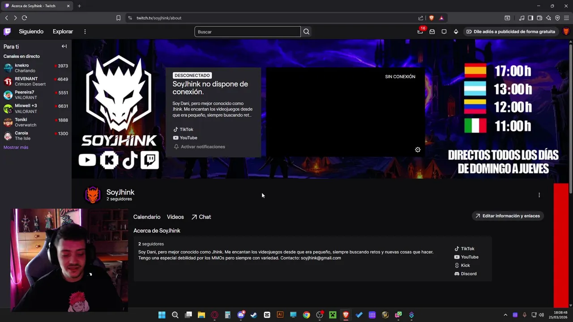Click the Bits diamond icon
The height and width of the screenshot is (322, 573).
456,31
